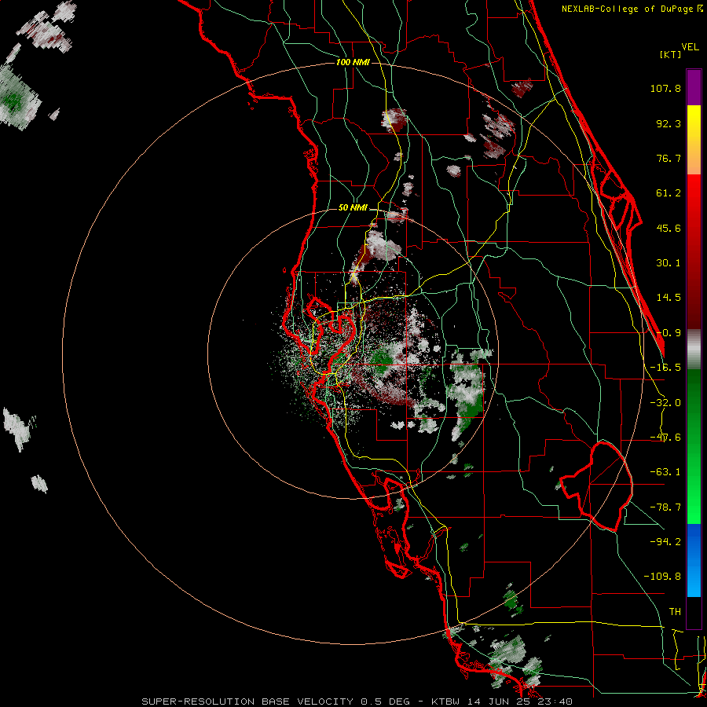This screenshot has width=707, height=707.
Task: Click the 76.7 velocity scale value
Action: tap(669, 158)
